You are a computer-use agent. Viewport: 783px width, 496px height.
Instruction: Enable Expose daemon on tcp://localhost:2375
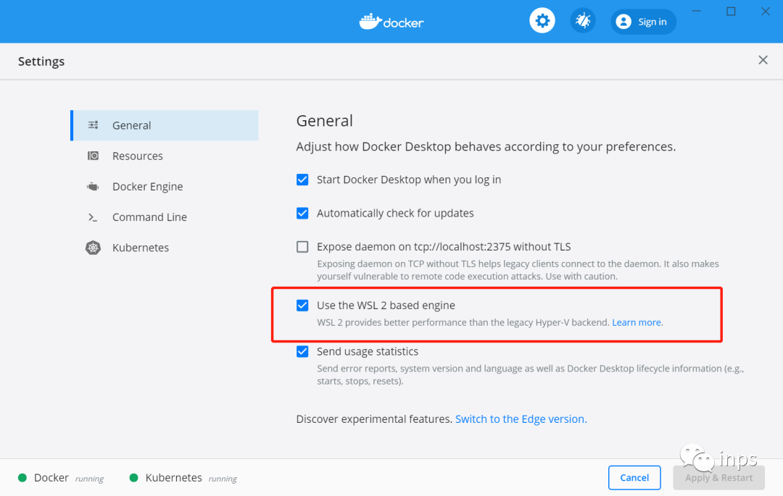point(302,247)
